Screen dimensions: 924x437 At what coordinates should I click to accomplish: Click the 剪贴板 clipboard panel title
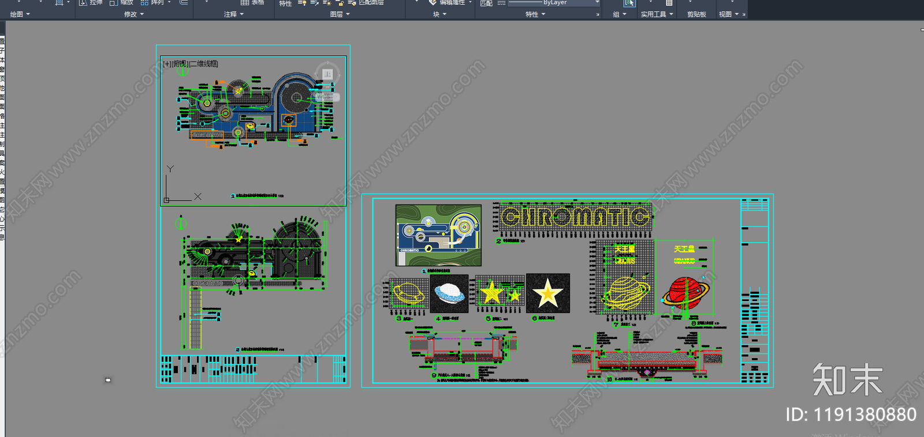pos(696,14)
